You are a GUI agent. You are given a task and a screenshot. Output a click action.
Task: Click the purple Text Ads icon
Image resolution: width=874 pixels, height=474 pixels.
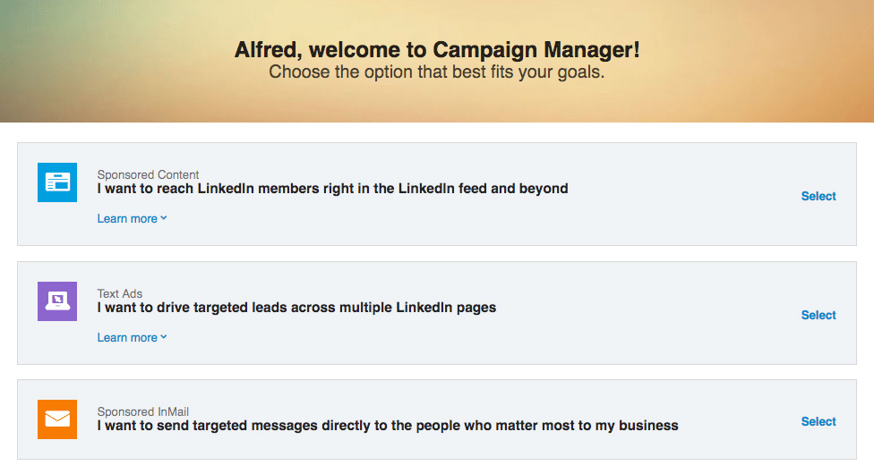57,301
